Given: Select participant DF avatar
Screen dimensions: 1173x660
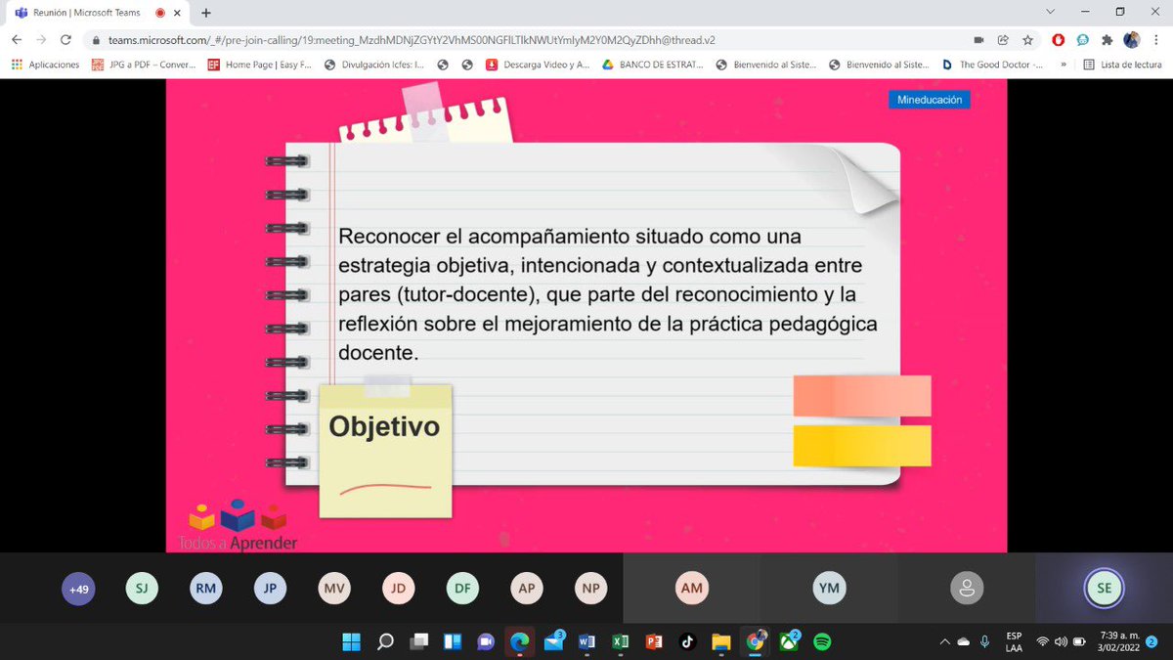Looking at the screenshot, I should [x=462, y=589].
